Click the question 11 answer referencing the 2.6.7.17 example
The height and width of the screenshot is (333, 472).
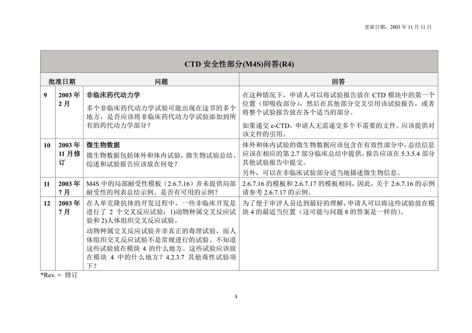point(338,188)
